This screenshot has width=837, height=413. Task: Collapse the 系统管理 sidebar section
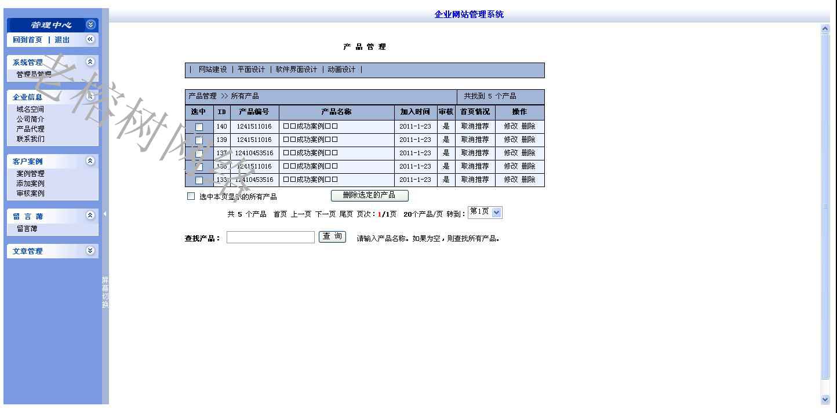pyautogui.click(x=90, y=62)
